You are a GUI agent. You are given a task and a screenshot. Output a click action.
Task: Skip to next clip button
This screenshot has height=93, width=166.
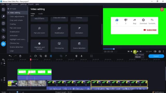click(141, 51)
